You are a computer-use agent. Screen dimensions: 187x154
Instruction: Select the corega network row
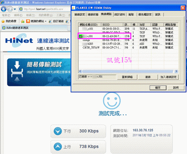pos(128,40)
